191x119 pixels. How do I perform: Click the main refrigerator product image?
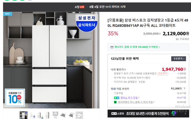[51, 60]
